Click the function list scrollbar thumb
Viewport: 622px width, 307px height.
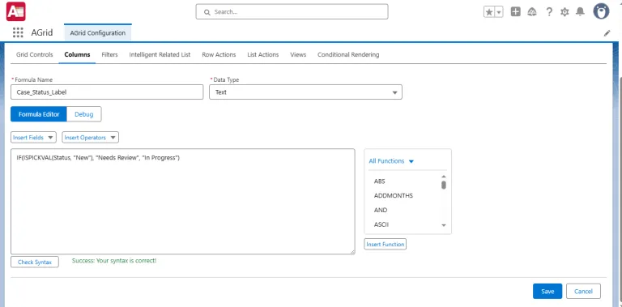pyautogui.click(x=444, y=185)
